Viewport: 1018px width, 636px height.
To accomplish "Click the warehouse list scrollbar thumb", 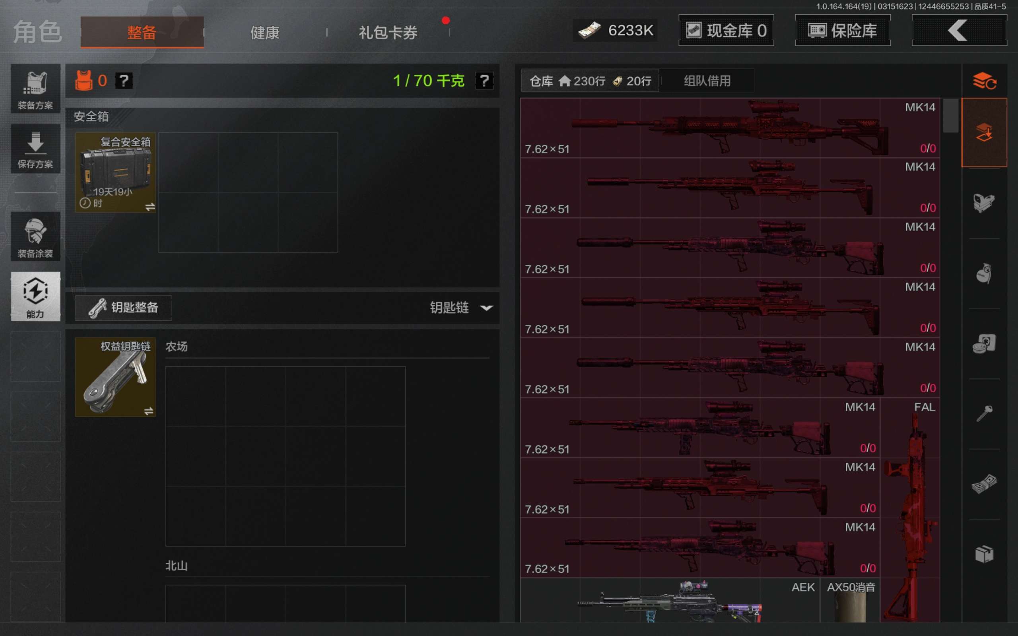I will tap(950, 116).
